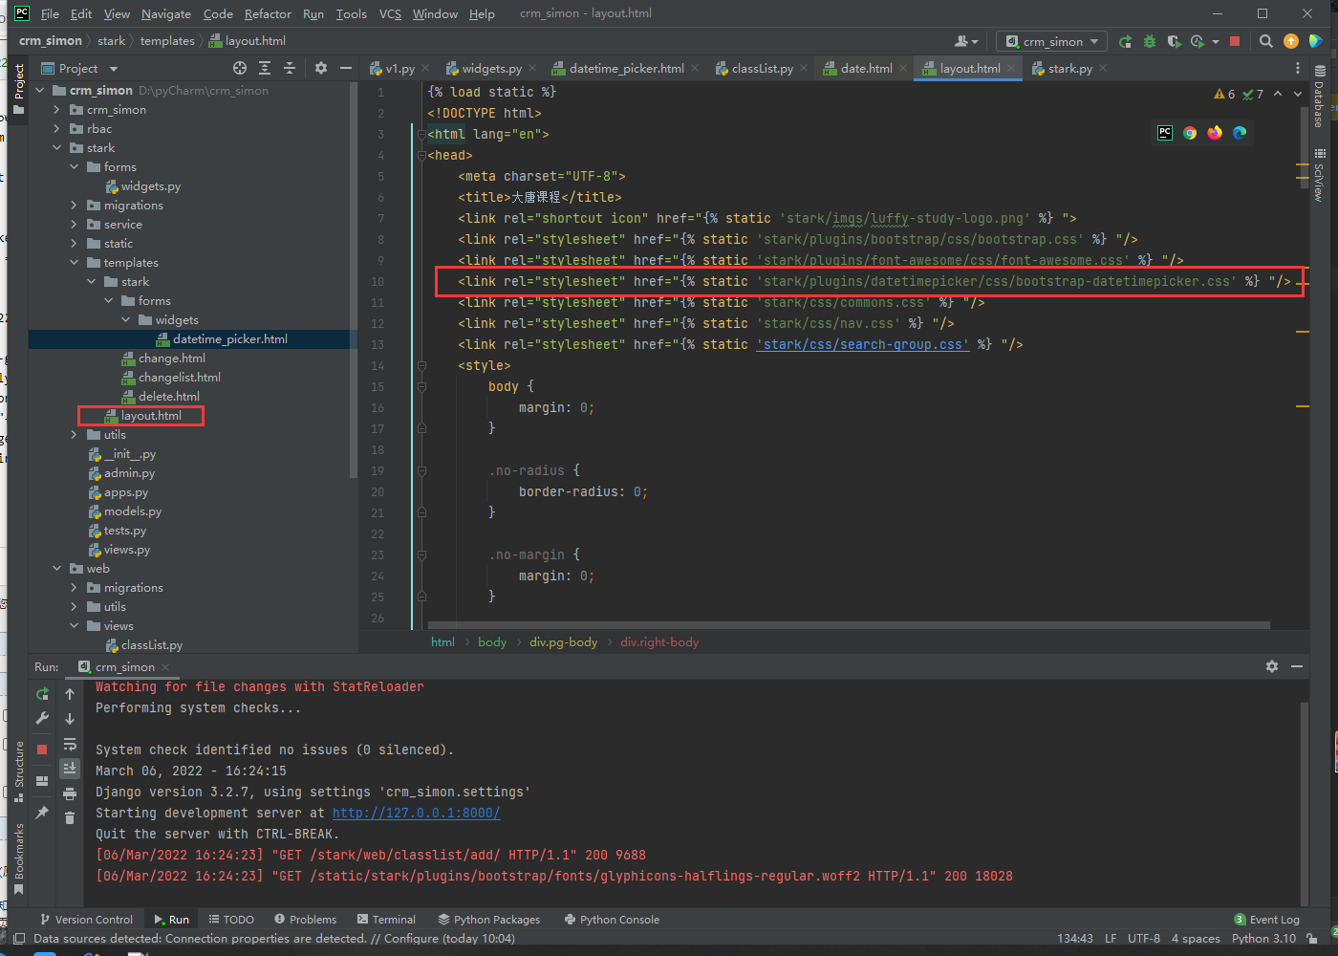1338x956 pixels.
Task: Open the VCS menu
Action: click(x=390, y=13)
